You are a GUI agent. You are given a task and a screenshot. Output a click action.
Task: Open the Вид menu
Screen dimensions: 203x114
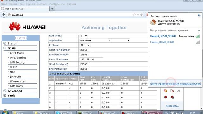22,4
